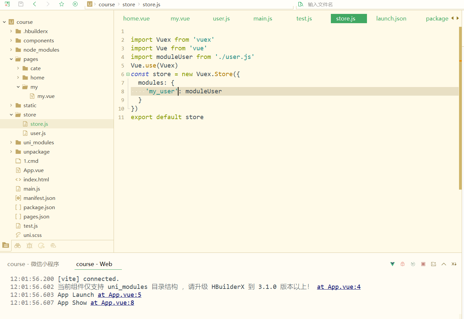464x319 pixels.
Task: Go back with the left arrow navigation icon
Action: 34,4
